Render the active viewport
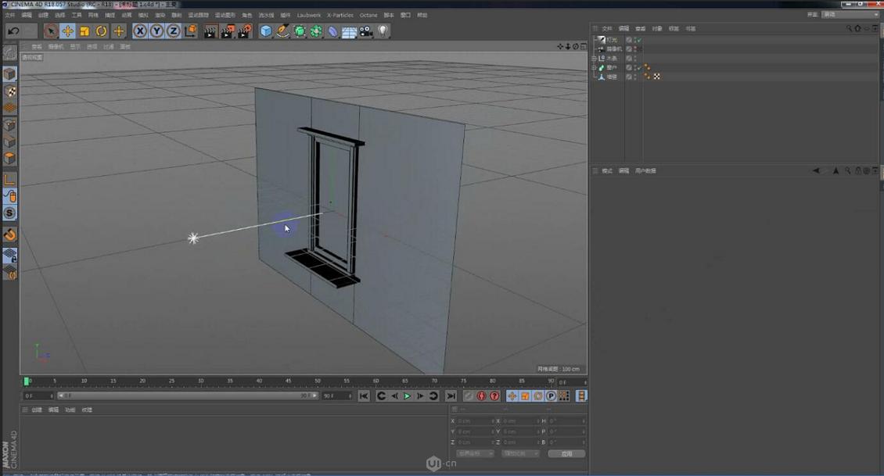 coord(209,31)
